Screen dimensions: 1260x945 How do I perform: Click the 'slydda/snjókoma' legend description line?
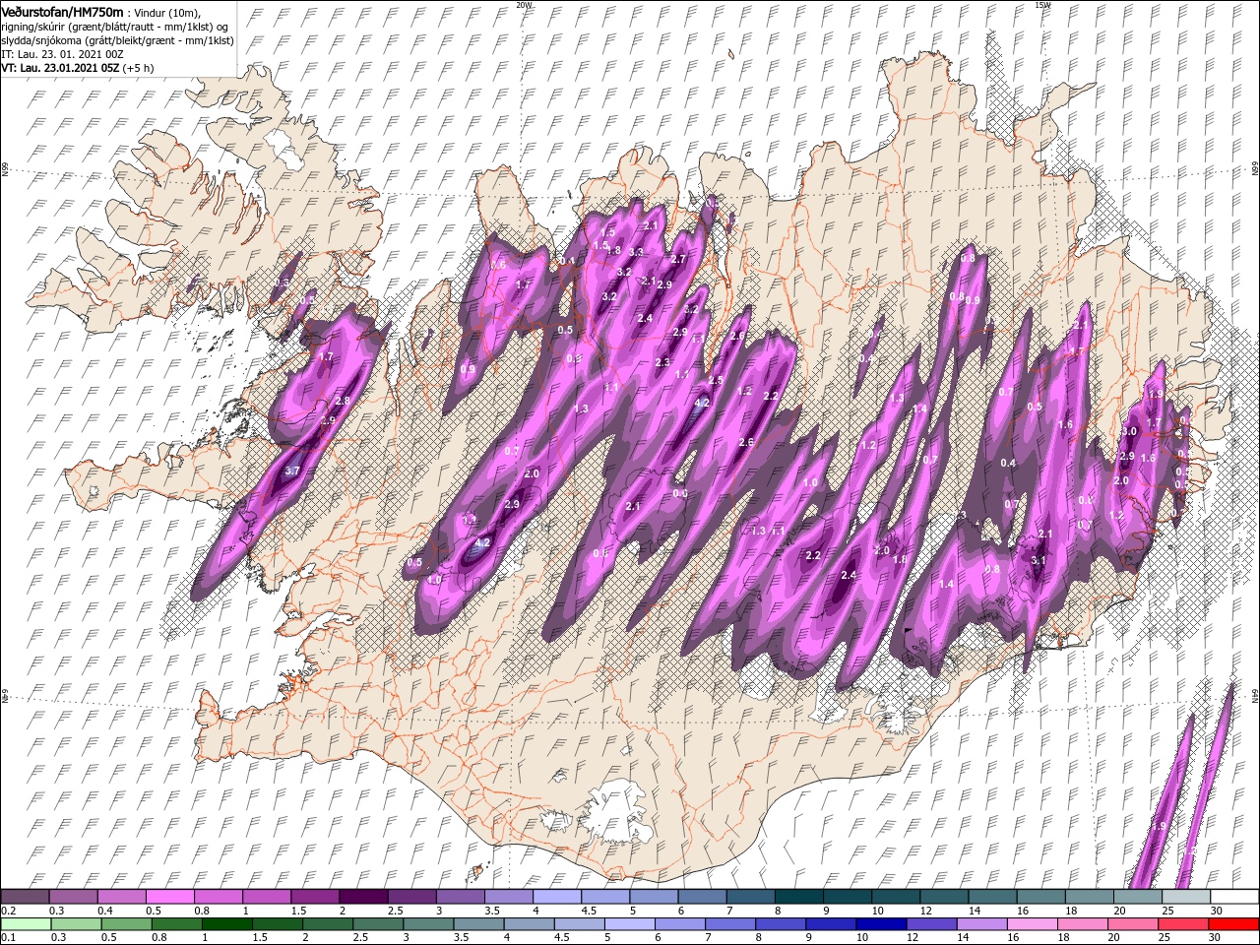(x=117, y=40)
